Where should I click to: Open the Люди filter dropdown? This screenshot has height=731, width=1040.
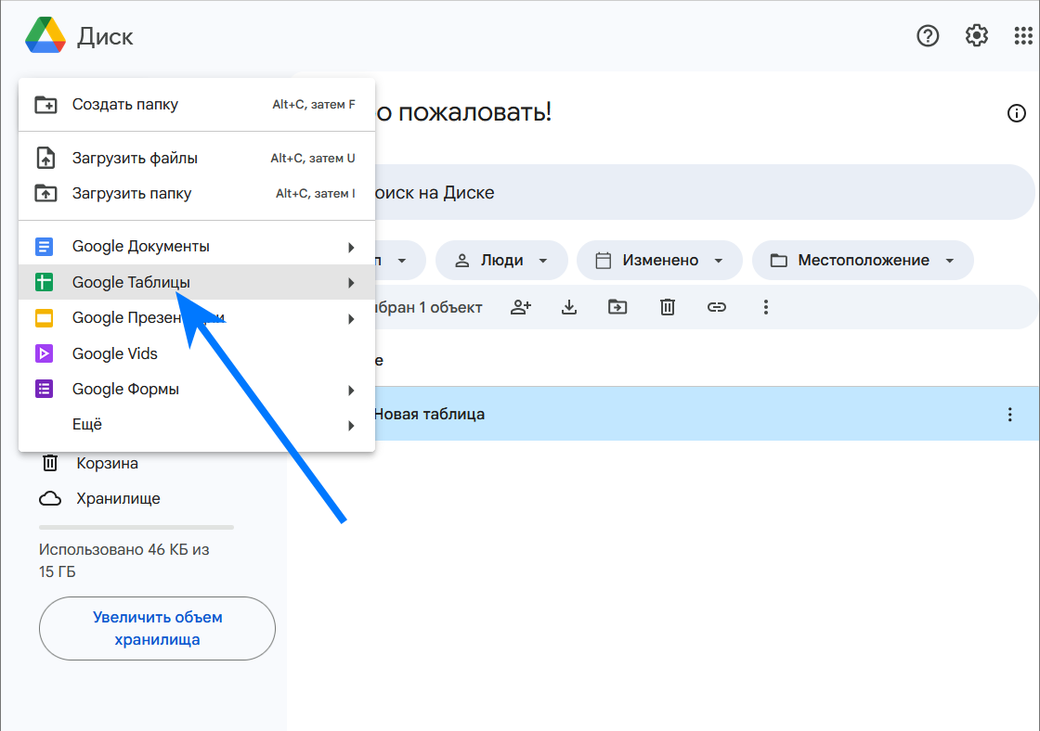tap(501, 260)
